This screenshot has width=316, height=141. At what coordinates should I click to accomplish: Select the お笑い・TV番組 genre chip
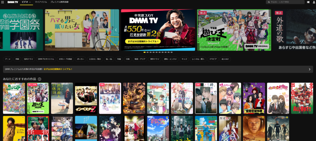tap(65, 59)
